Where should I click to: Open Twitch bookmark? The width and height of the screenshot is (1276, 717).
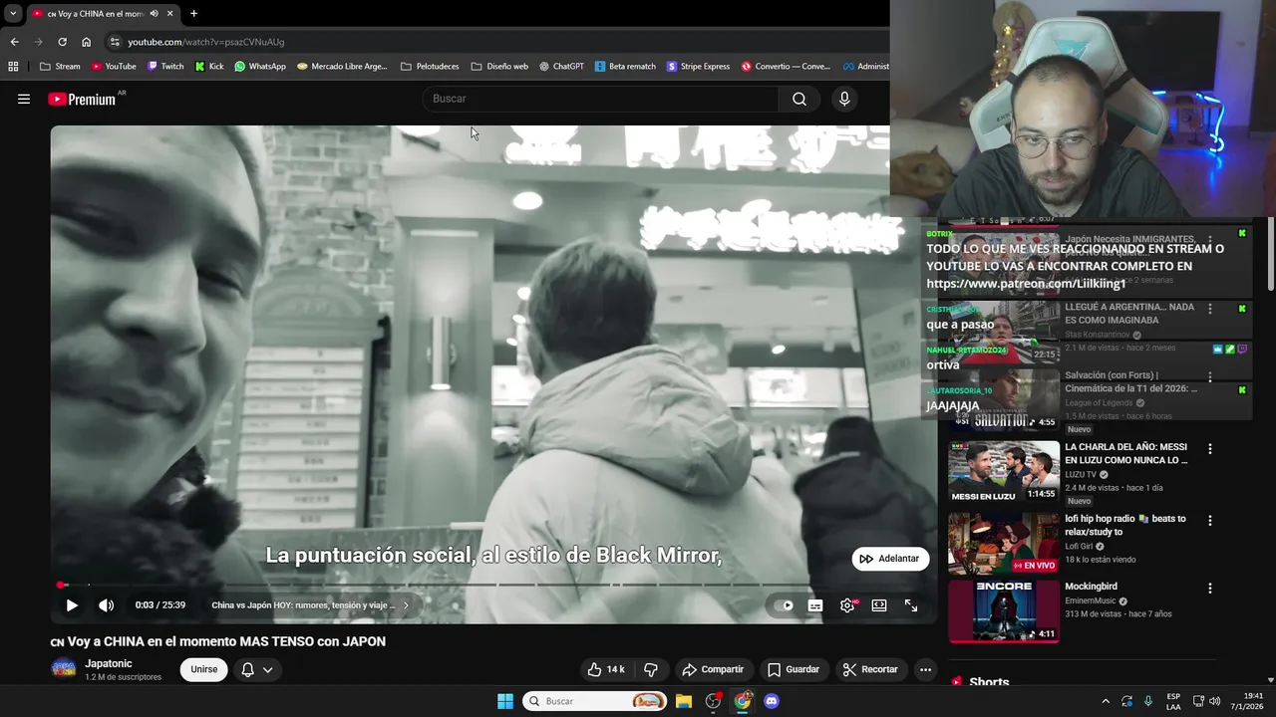click(x=165, y=67)
